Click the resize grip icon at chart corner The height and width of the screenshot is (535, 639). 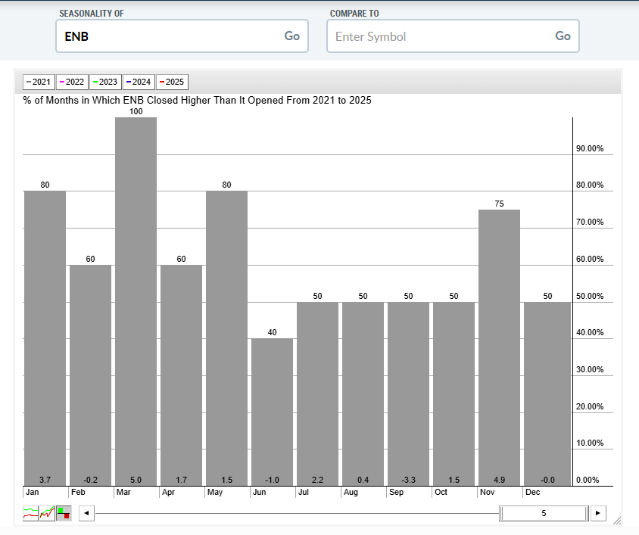click(x=617, y=521)
